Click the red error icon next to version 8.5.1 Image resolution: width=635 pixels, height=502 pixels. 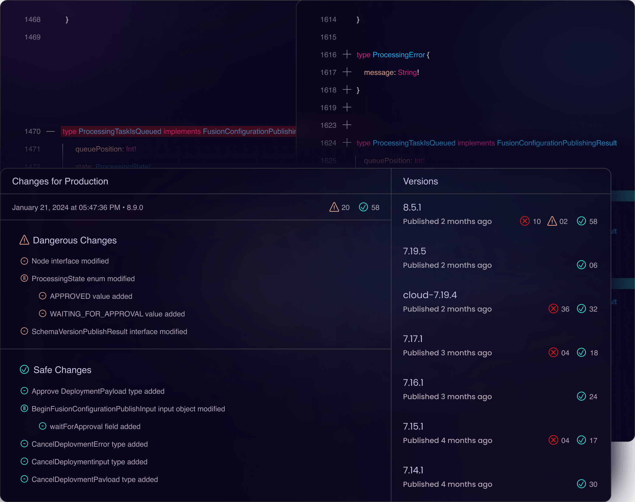pos(524,221)
